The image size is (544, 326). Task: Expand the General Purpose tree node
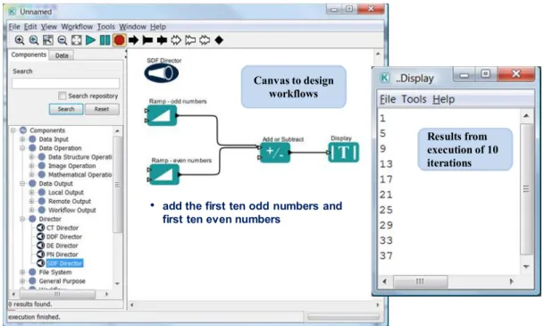(22, 281)
